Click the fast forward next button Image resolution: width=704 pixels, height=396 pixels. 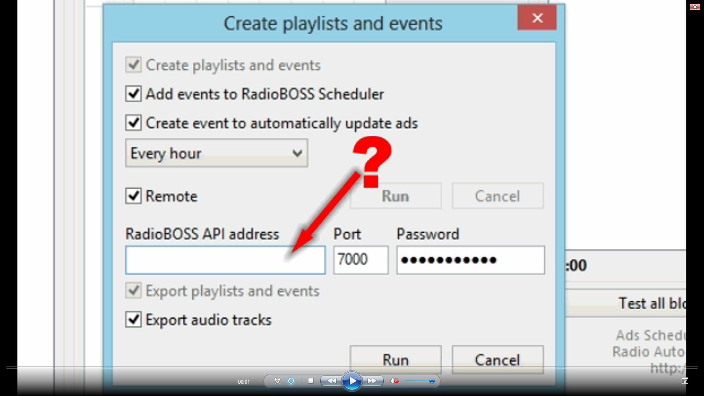tap(372, 381)
